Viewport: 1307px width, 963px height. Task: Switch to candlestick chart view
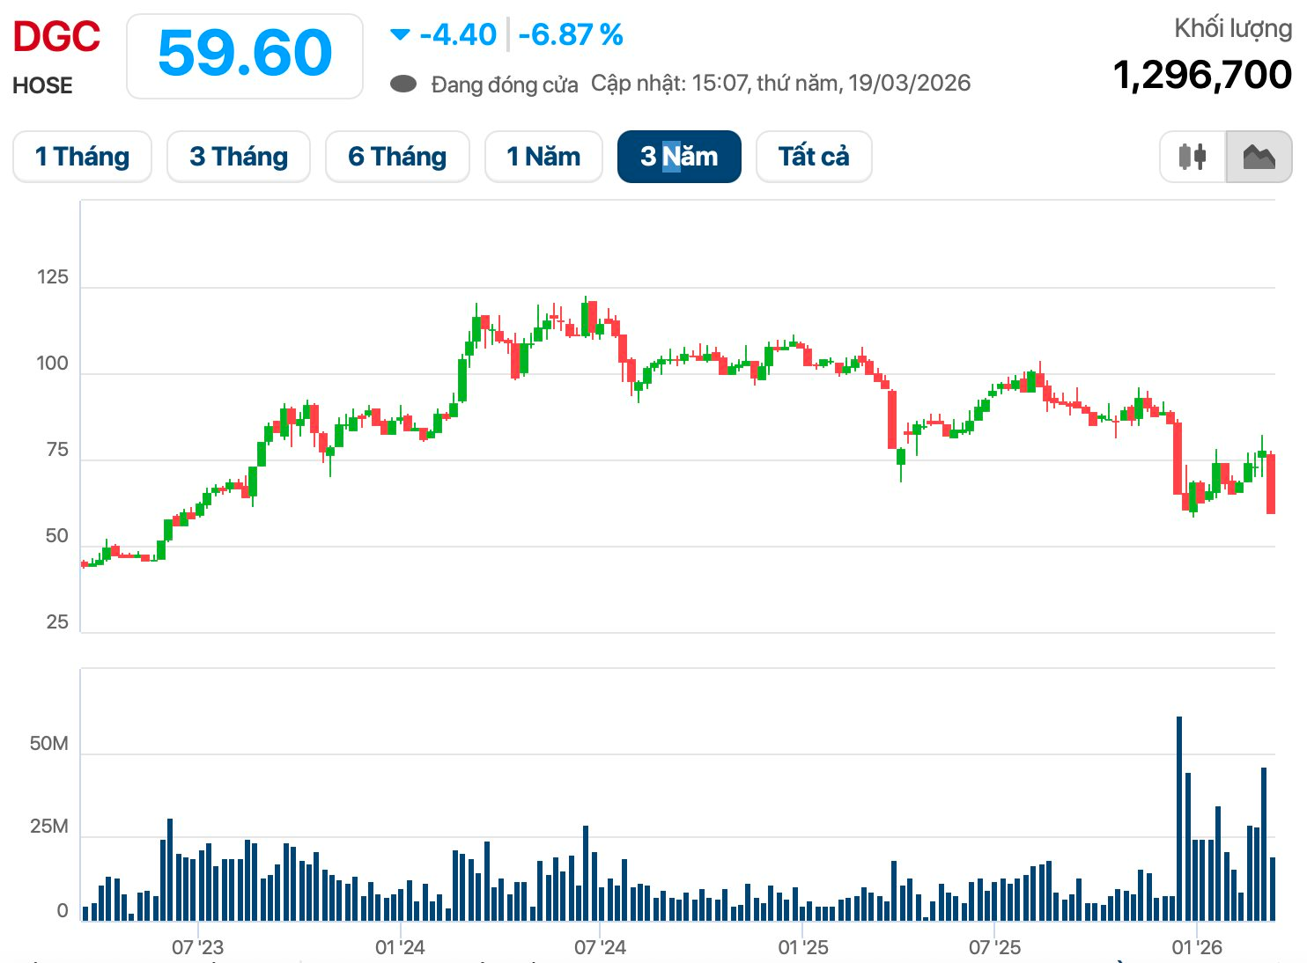pyautogui.click(x=1193, y=157)
